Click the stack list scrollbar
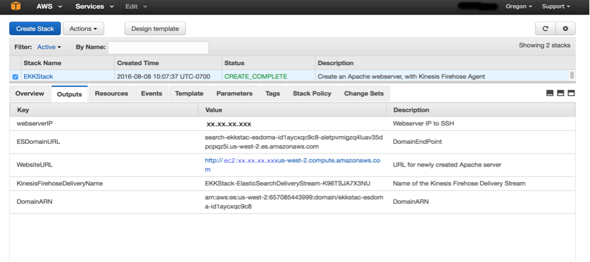The width and height of the screenshot is (590, 262). (572, 75)
